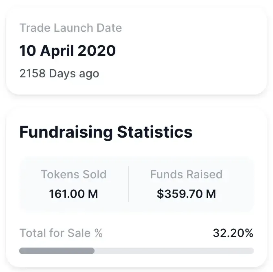Click the filled dark portion of progress bar
Viewport: 273px width, 272px height.
click(x=57, y=251)
